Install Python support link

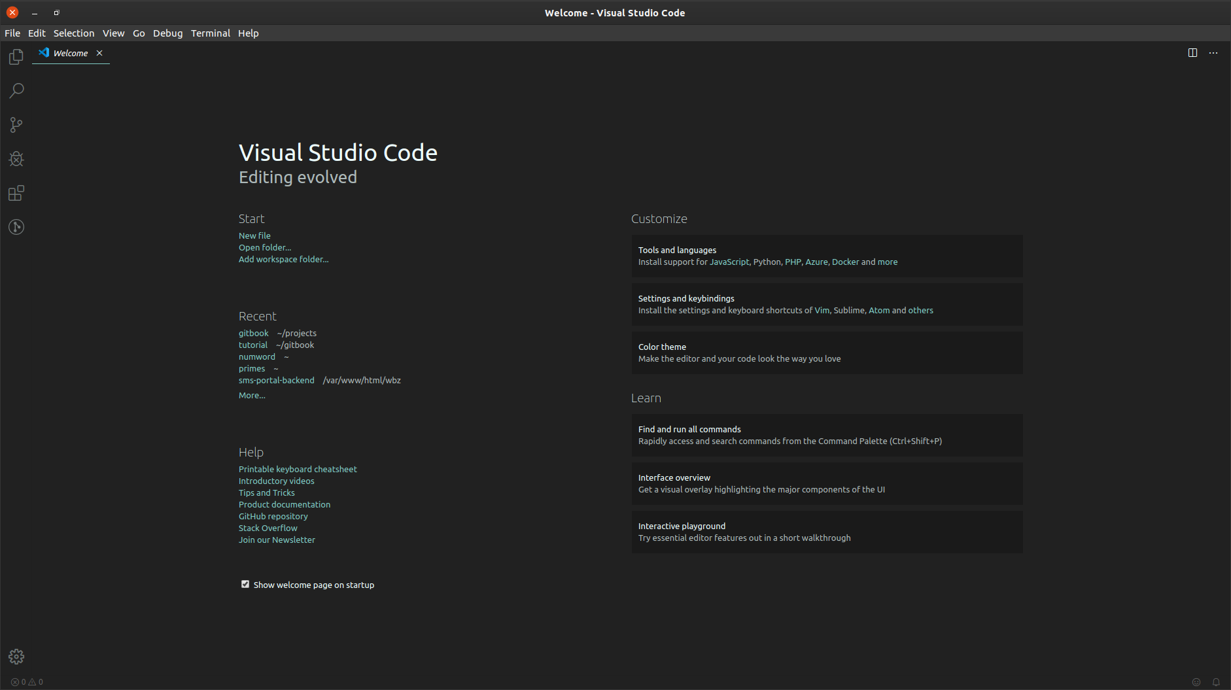pyautogui.click(x=767, y=262)
